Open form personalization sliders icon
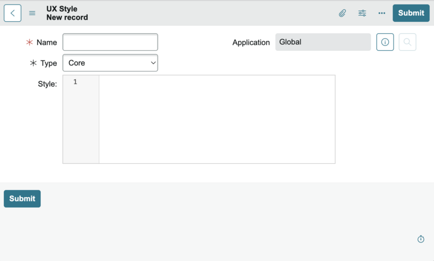This screenshot has width=434, height=261. 362,13
